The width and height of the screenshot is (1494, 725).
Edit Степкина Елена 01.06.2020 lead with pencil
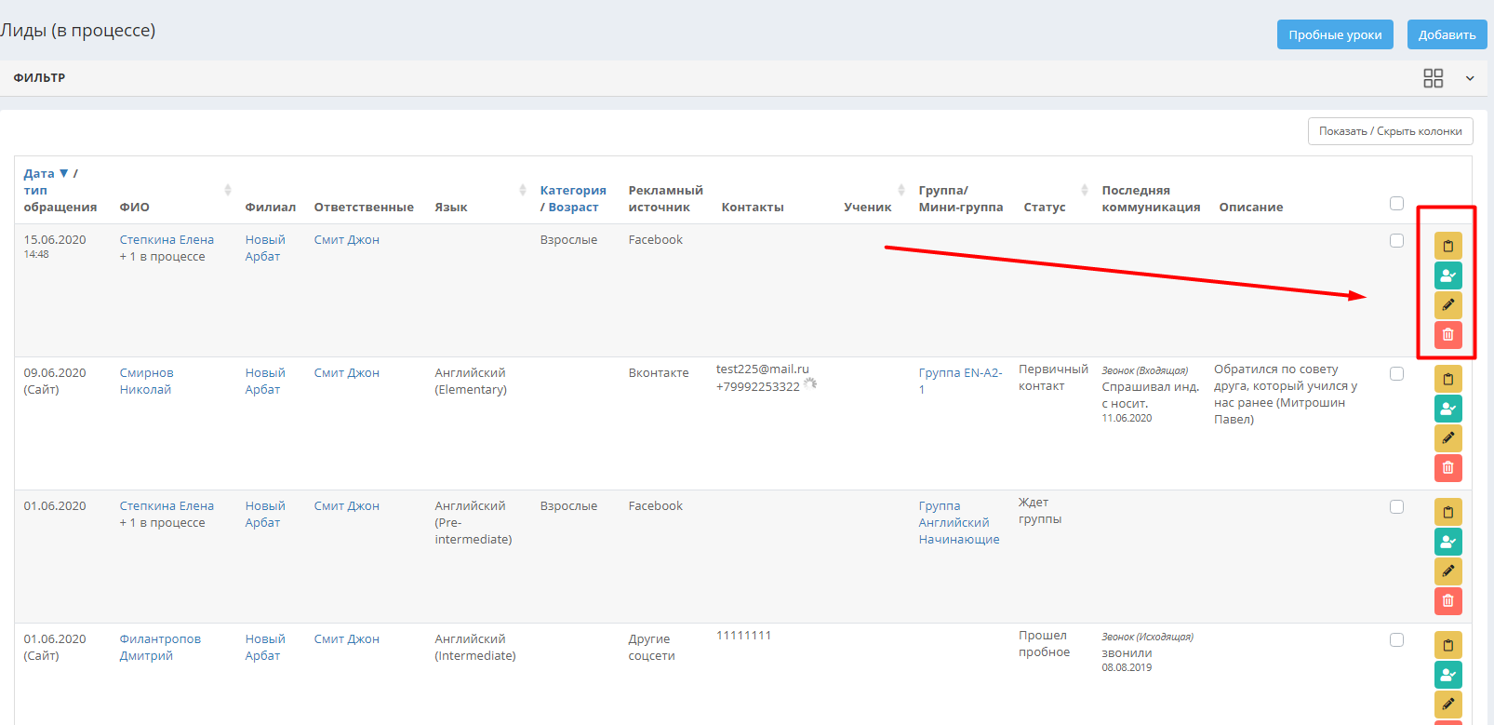[1448, 571]
